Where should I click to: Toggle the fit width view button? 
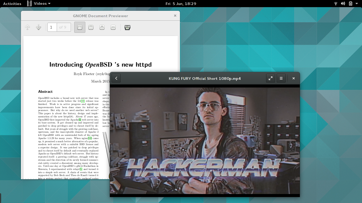[91, 27]
